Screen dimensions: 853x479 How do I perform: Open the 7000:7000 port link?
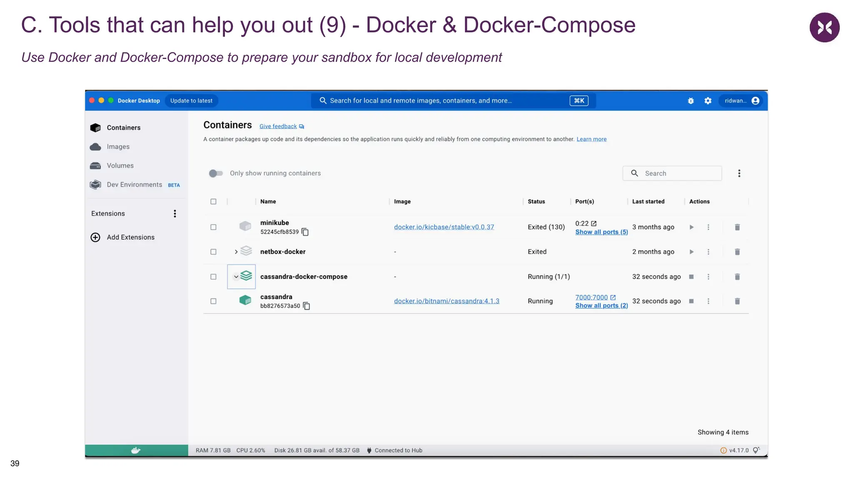pos(591,297)
